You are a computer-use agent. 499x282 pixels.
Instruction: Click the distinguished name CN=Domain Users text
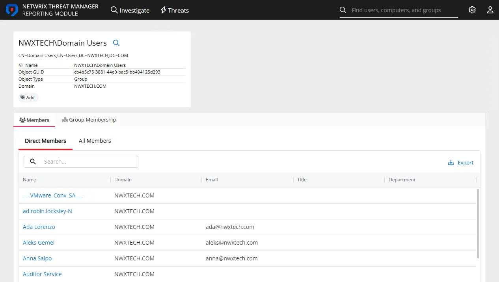pyautogui.click(x=73, y=55)
